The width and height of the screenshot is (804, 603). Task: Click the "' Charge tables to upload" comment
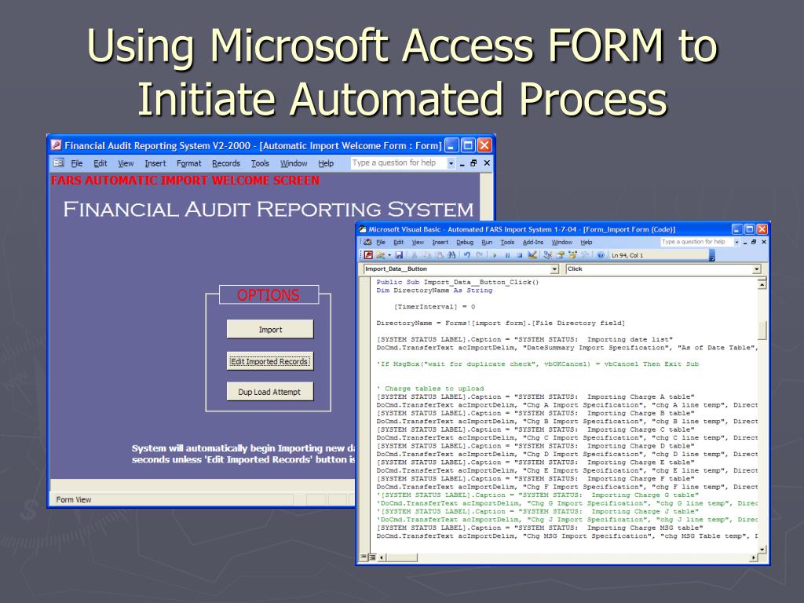pyautogui.click(x=430, y=389)
